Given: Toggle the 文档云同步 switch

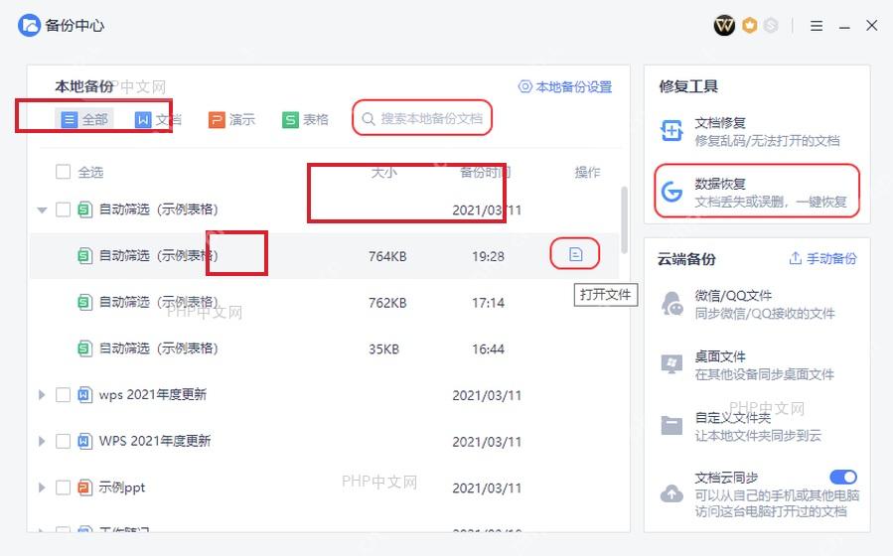Looking at the screenshot, I should (x=843, y=477).
